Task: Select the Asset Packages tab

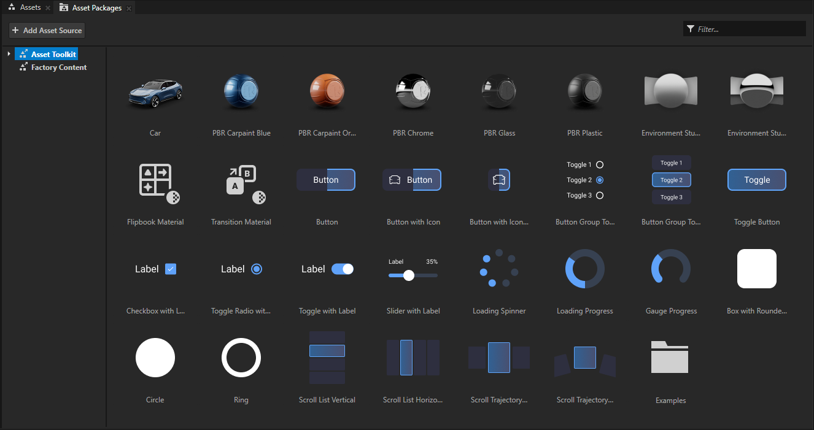Action: click(x=95, y=7)
